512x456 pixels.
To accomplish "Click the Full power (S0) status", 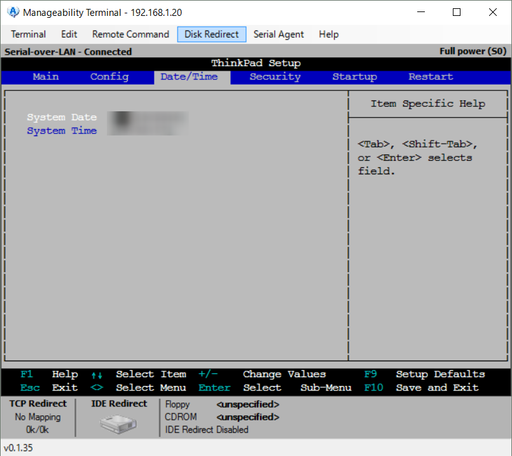I will point(472,52).
